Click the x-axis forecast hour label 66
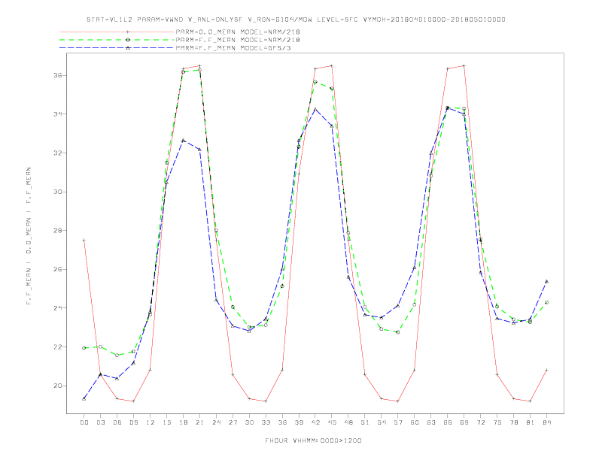 tap(448, 422)
